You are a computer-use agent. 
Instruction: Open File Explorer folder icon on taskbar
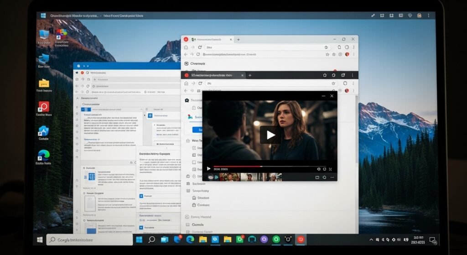[x=203, y=239]
